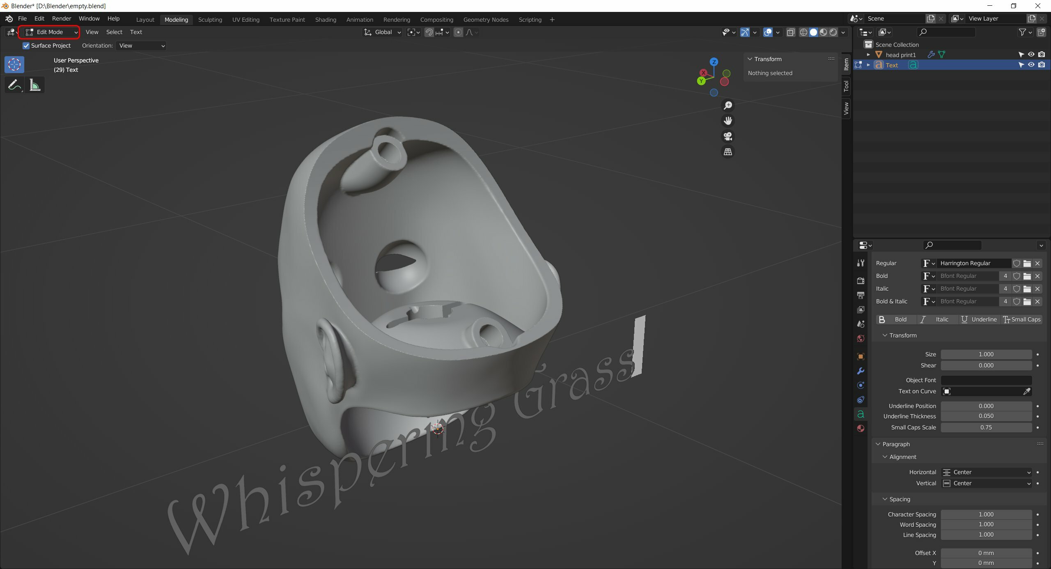1051x569 pixels.
Task: Open the World properties tab icon
Action: (x=861, y=338)
